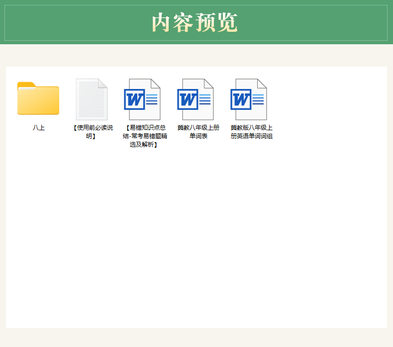Select the label 【易错知识点总结-常考易错题精选及解析】
Image resolution: width=393 pixels, height=347 pixels.
click(x=145, y=136)
